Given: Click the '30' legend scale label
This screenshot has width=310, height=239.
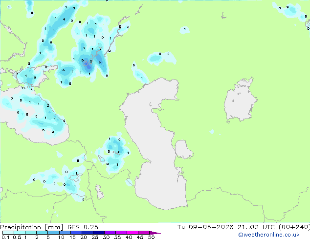Looking at the screenshot, I should coord(106,237).
